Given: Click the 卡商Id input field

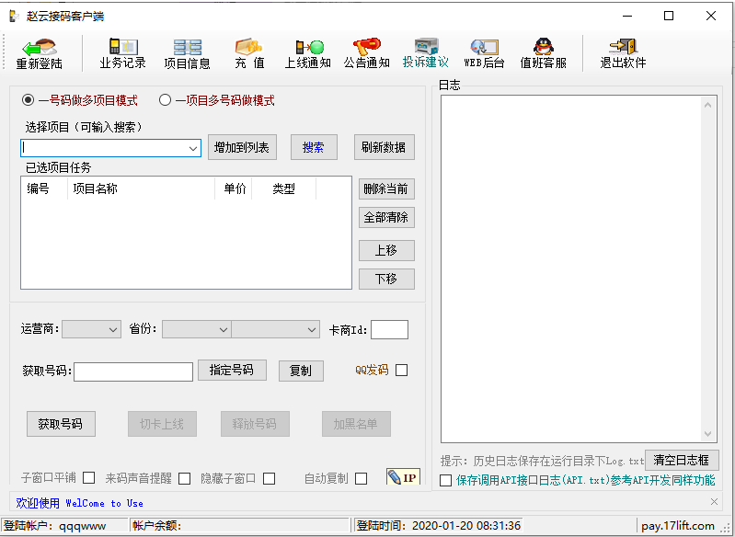Looking at the screenshot, I should point(389,329).
